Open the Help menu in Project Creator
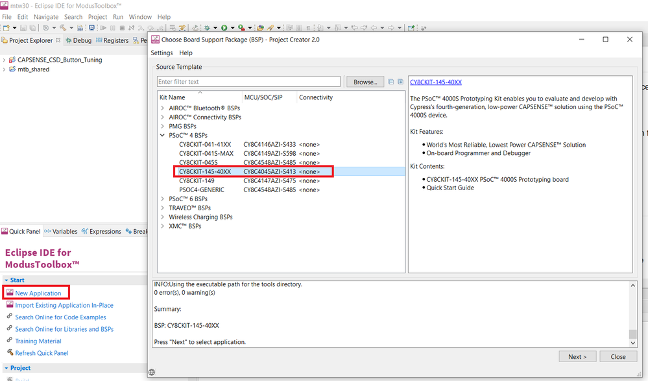This screenshot has width=648, height=381. coord(186,53)
